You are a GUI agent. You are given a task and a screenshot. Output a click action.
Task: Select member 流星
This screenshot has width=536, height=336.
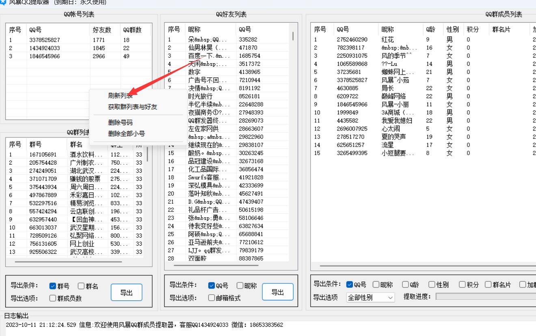click(x=424, y=145)
